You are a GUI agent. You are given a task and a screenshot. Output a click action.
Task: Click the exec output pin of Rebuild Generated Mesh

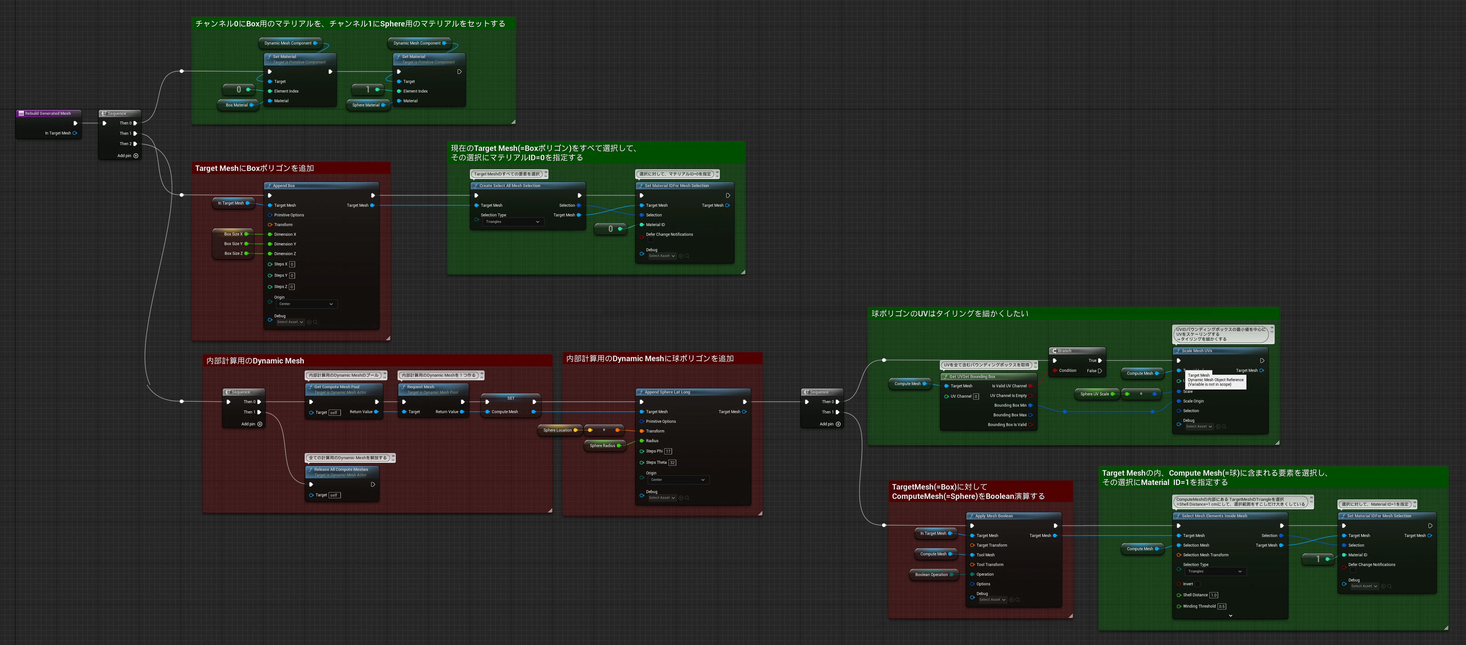coord(75,123)
